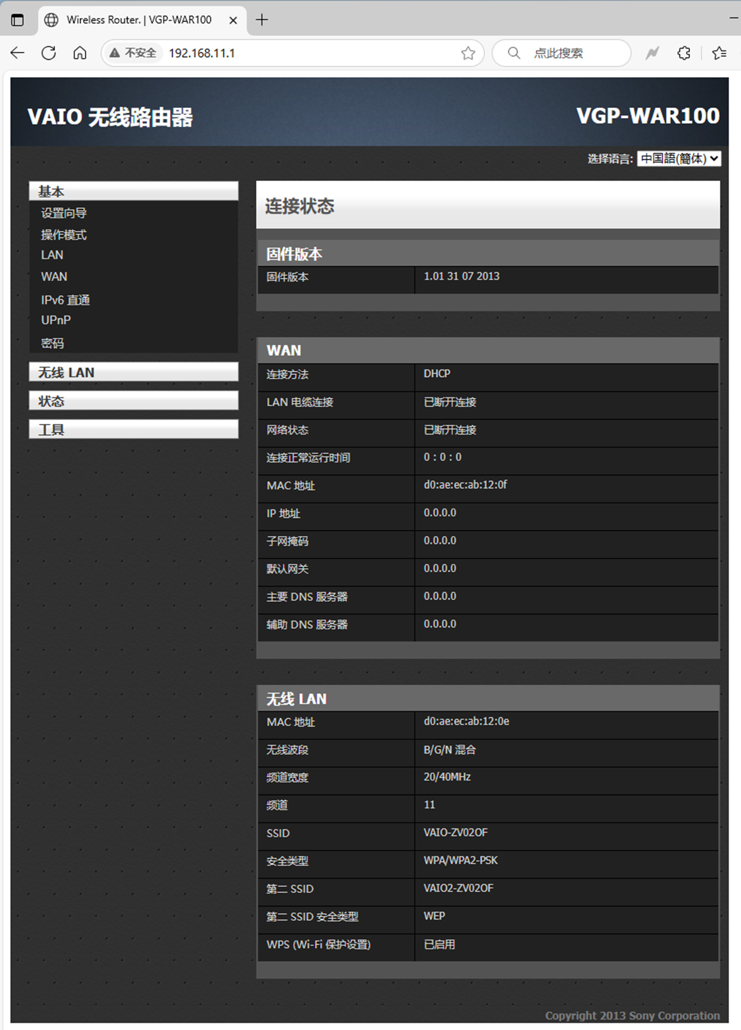This screenshot has height=1030, width=741.
Task: Open the 密码 settings page
Action: click(52, 343)
